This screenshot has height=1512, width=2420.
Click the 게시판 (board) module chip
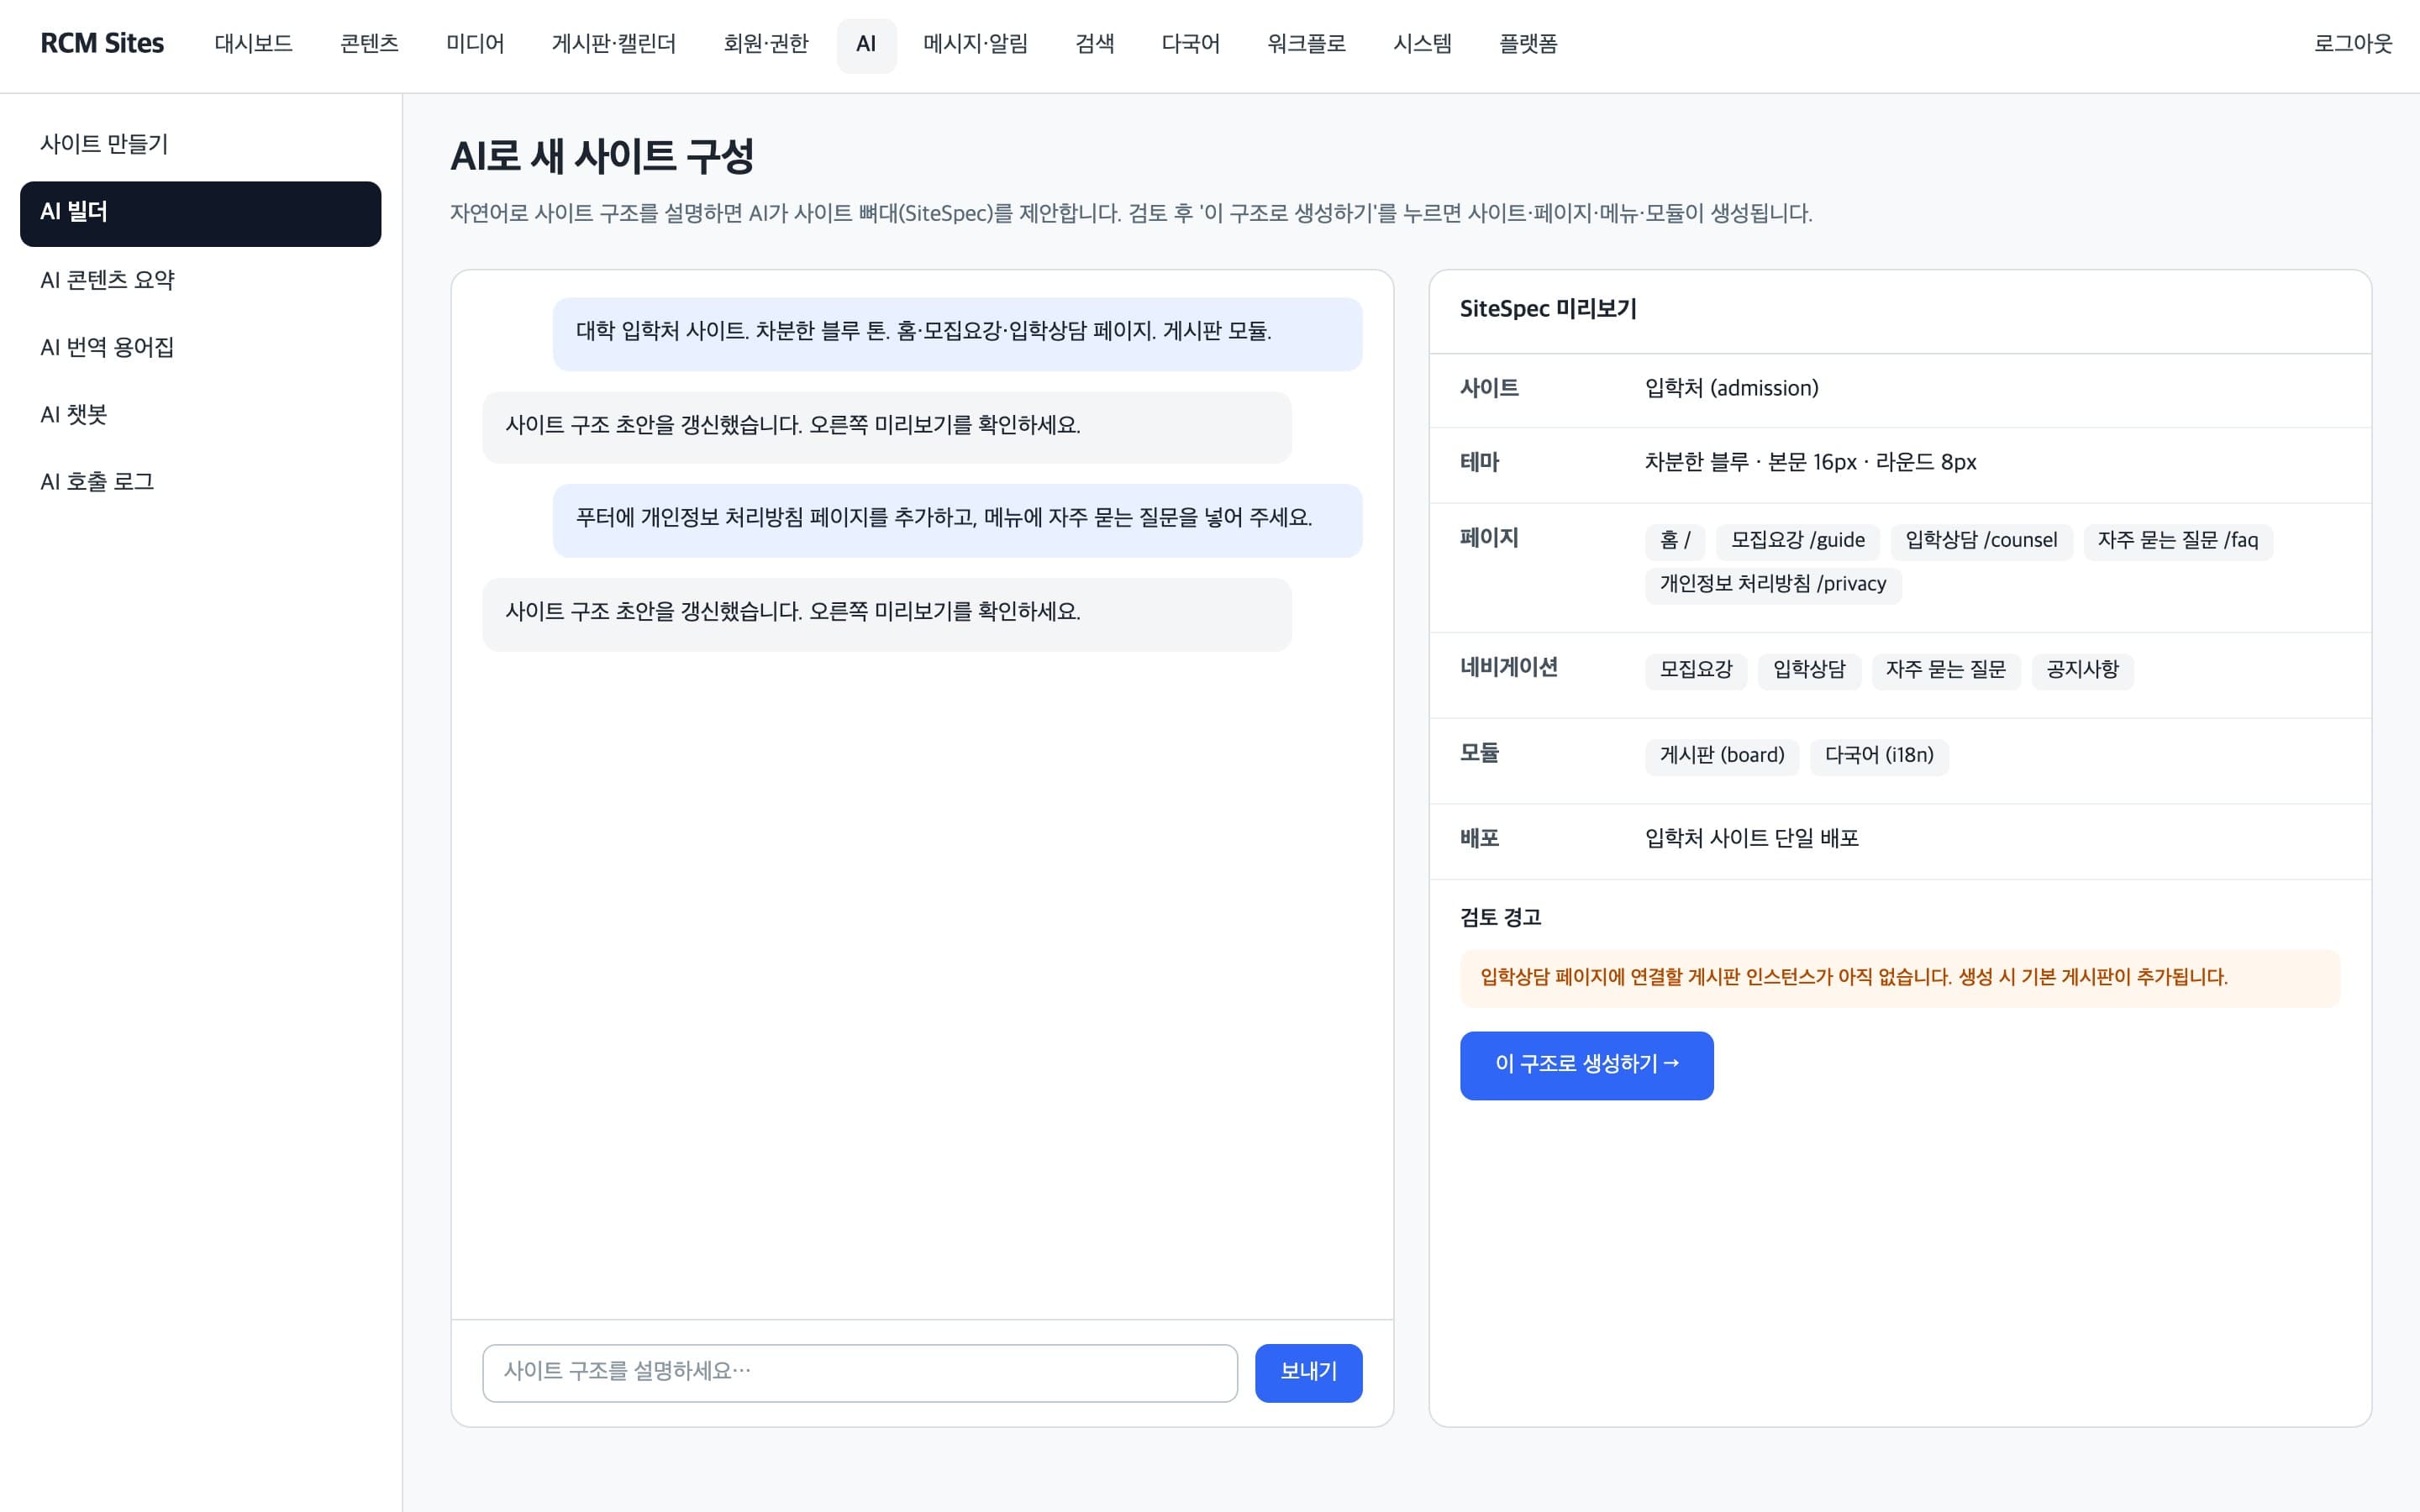tap(1721, 756)
